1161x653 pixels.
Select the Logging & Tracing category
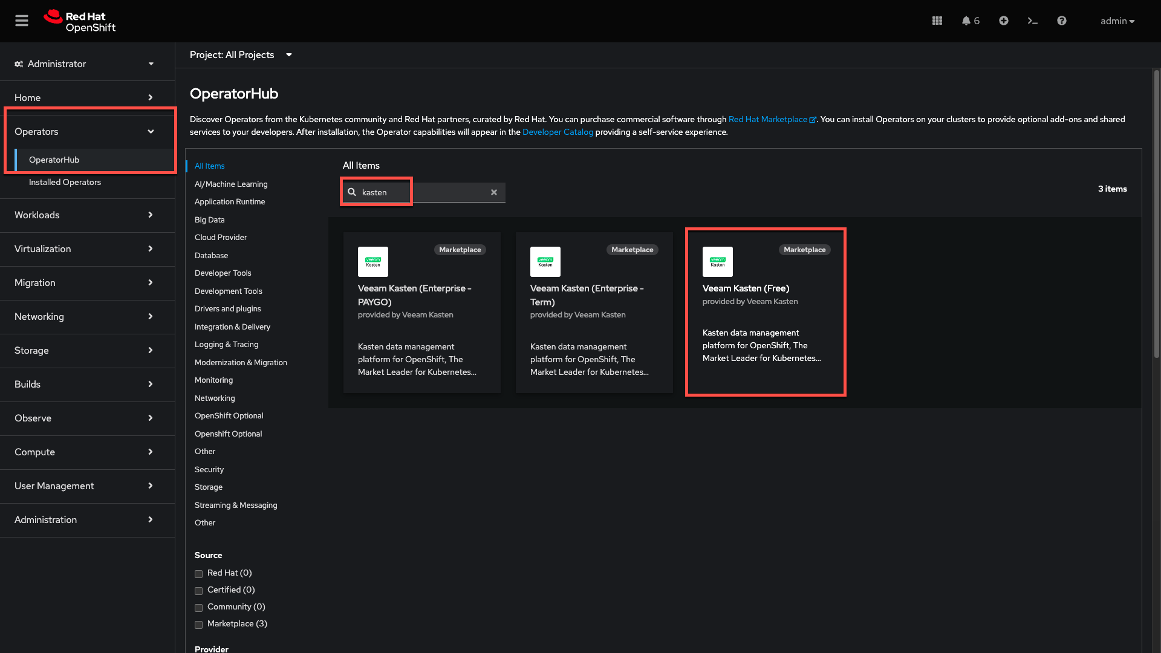(226, 344)
